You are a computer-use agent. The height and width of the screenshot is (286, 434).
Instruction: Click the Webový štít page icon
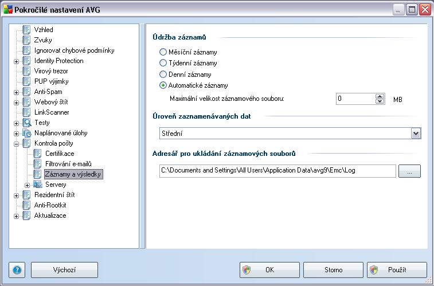point(26,102)
